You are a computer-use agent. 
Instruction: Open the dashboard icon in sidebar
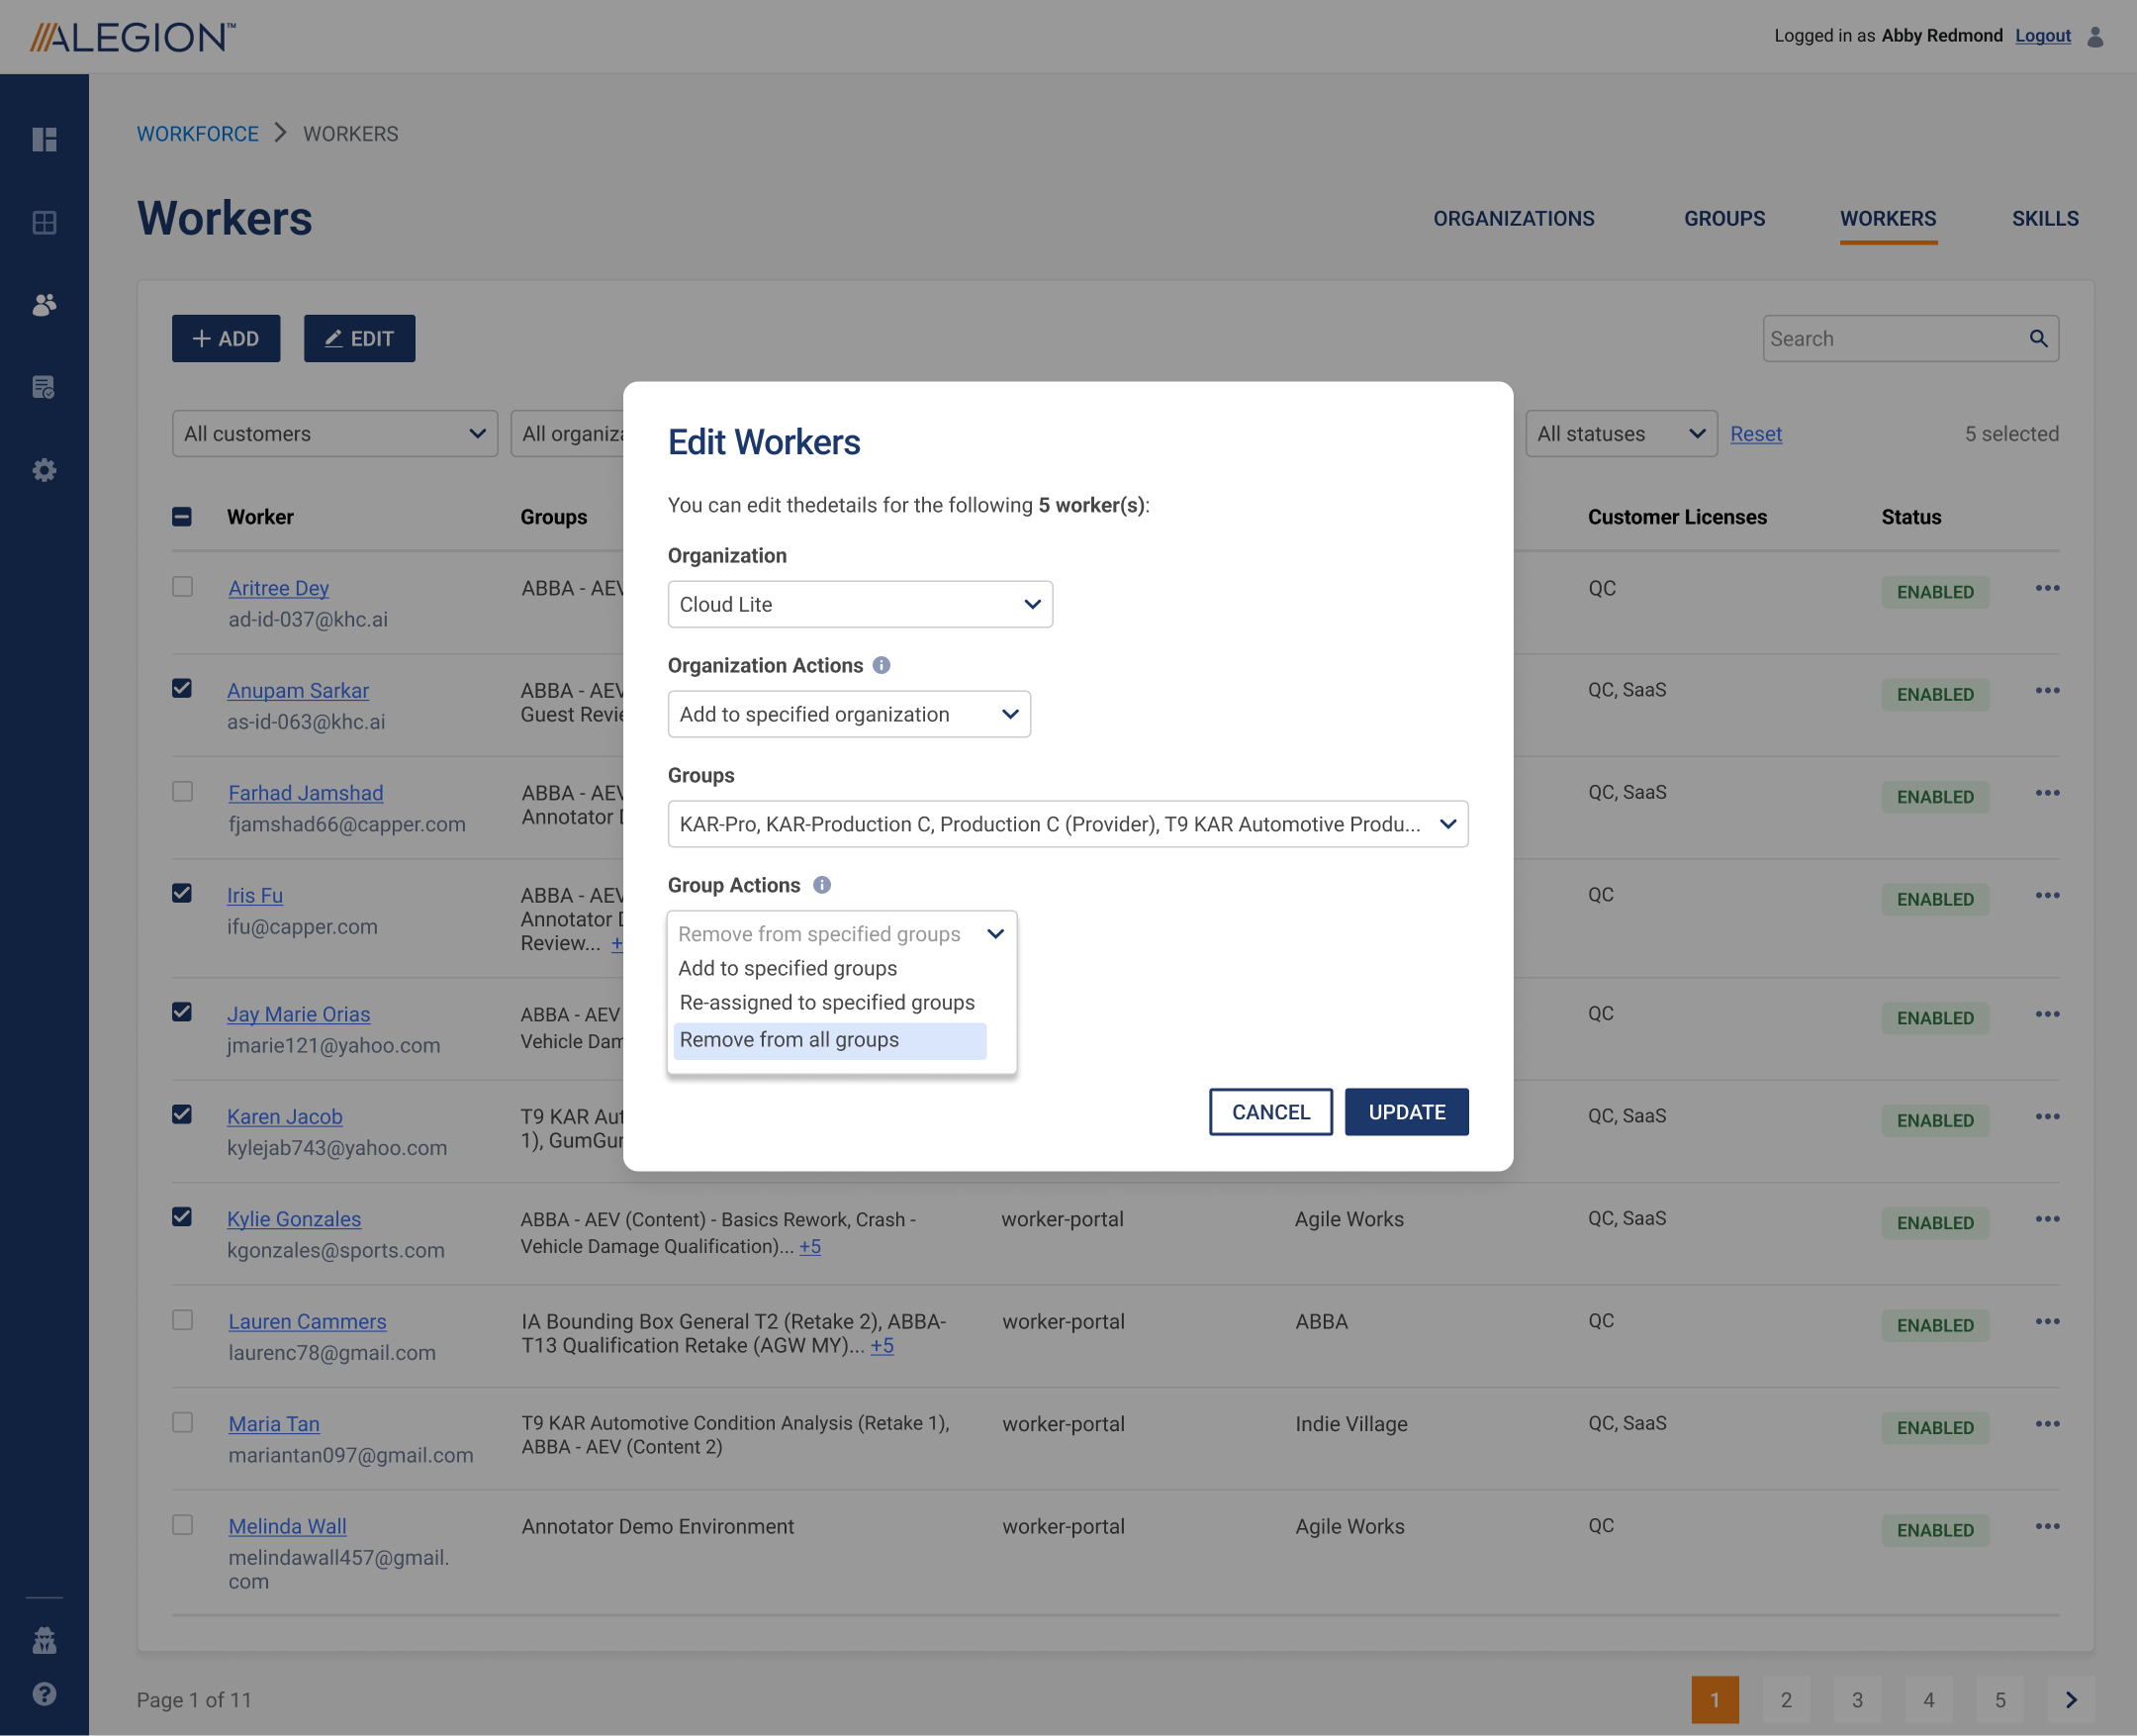(x=44, y=139)
